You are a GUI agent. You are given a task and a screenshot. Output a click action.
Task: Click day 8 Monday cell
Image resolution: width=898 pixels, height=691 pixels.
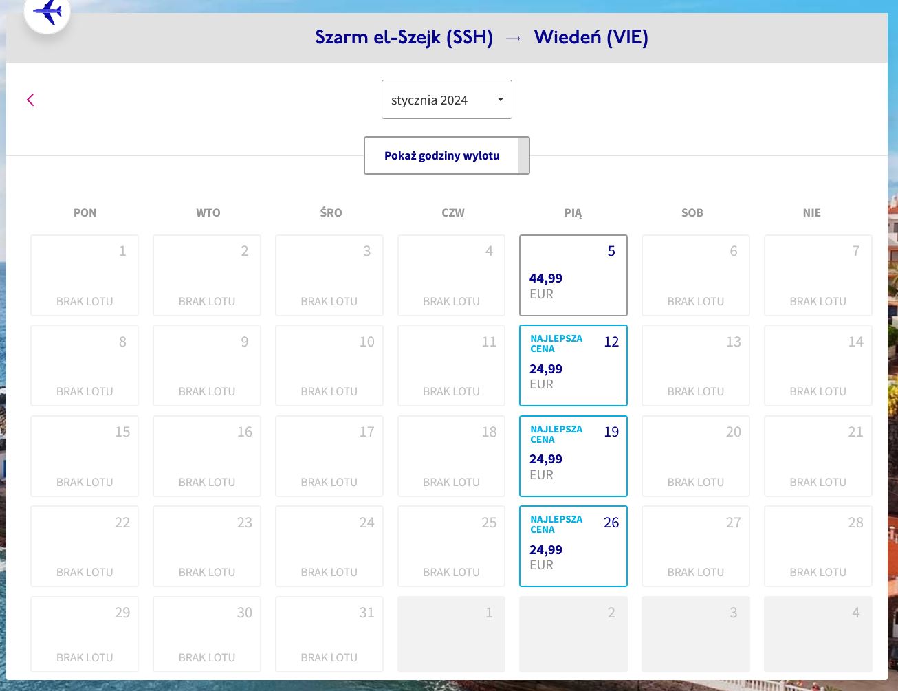tap(85, 365)
